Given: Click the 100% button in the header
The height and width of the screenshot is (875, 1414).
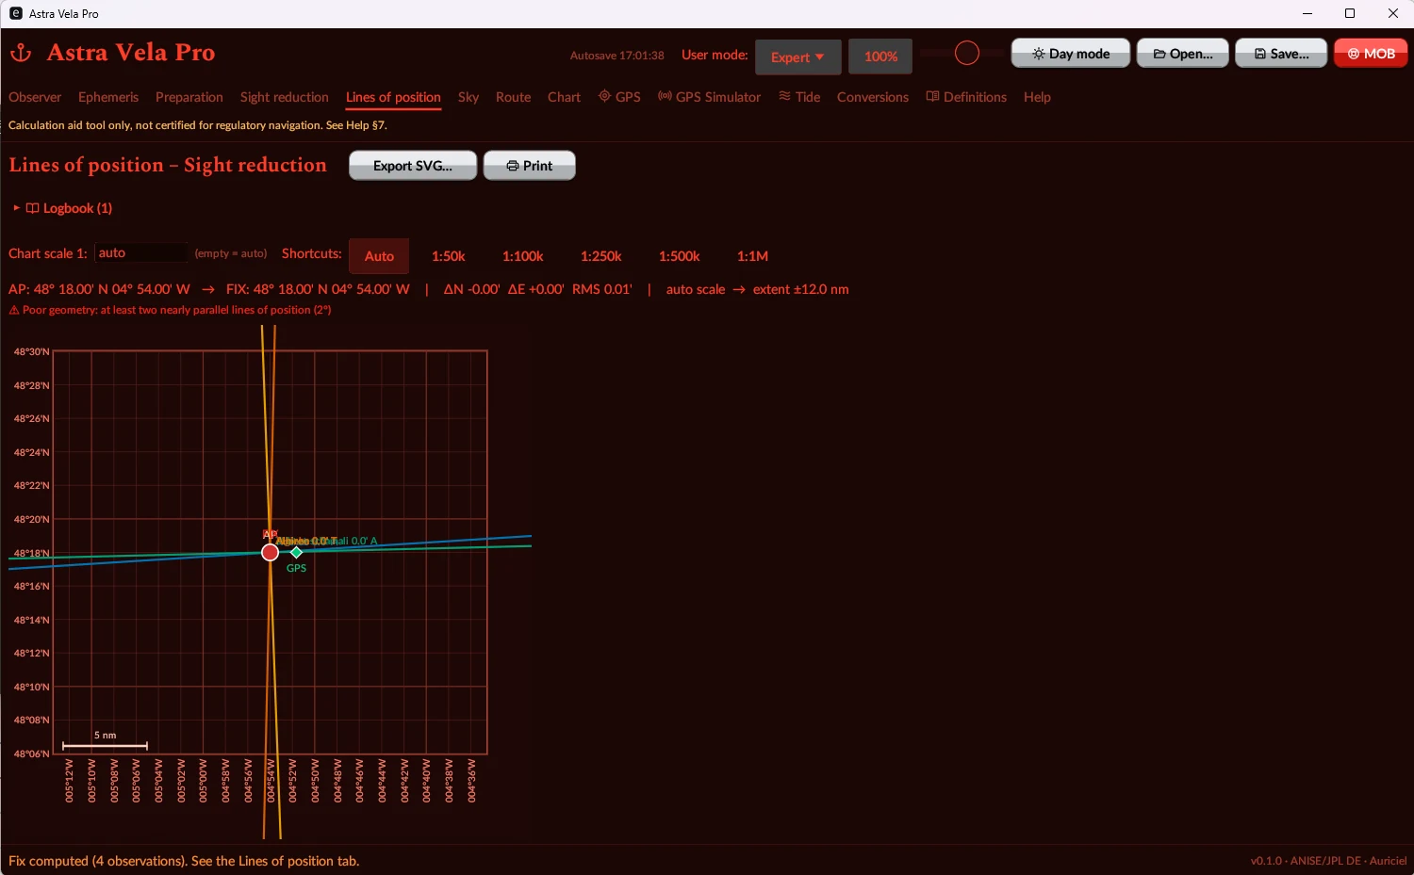Looking at the screenshot, I should pos(880,57).
